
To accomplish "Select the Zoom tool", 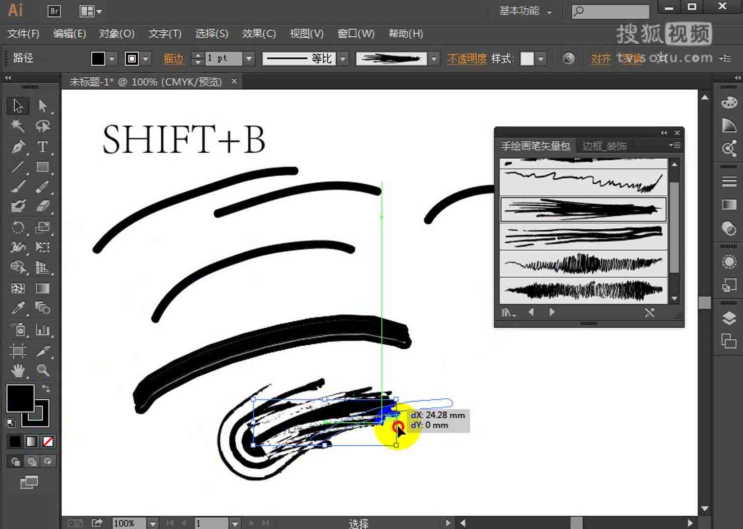I will [x=43, y=370].
